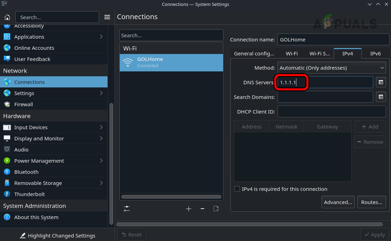This screenshot has width=391, height=241.
Task: Select the GOLHome Wi-Fi connection entry
Action: 171,63
